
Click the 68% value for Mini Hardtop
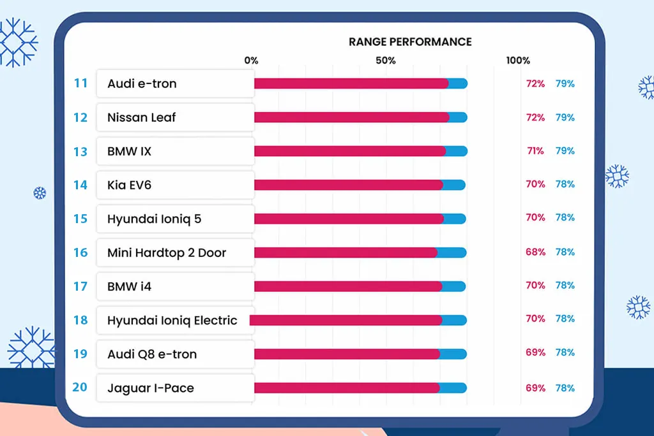pyautogui.click(x=535, y=252)
